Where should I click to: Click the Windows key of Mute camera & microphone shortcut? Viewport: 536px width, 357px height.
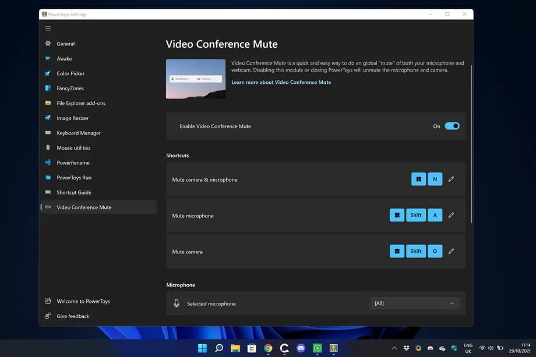[418, 179]
